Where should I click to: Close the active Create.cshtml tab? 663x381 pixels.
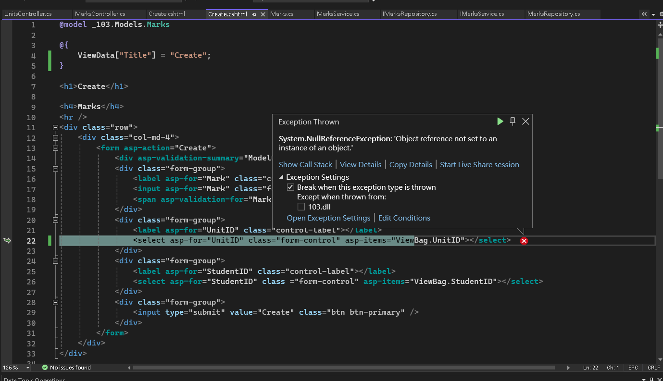tap(263, 14)
